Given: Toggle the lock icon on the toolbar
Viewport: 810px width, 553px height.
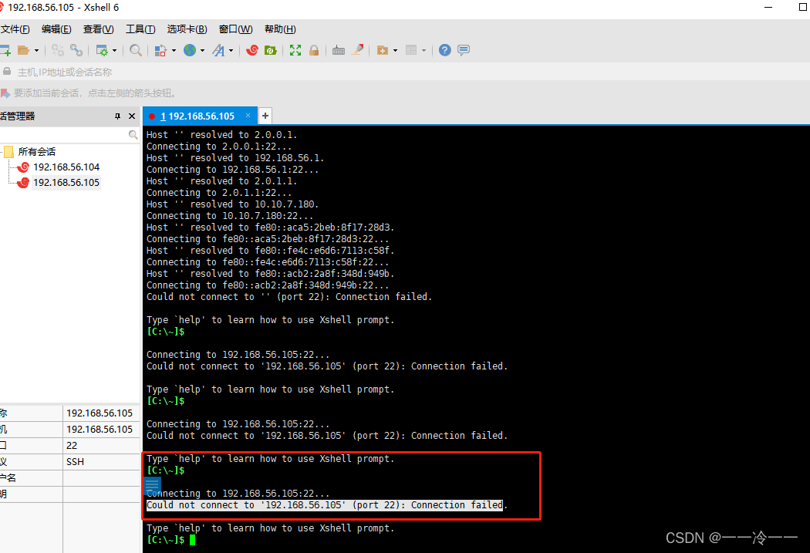Looking at the screenshot, I should [x=313, y=49].
